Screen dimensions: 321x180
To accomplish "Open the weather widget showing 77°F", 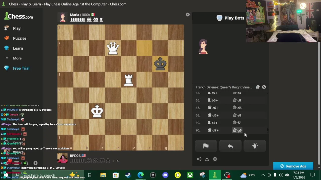I will [x=248, y=175].
